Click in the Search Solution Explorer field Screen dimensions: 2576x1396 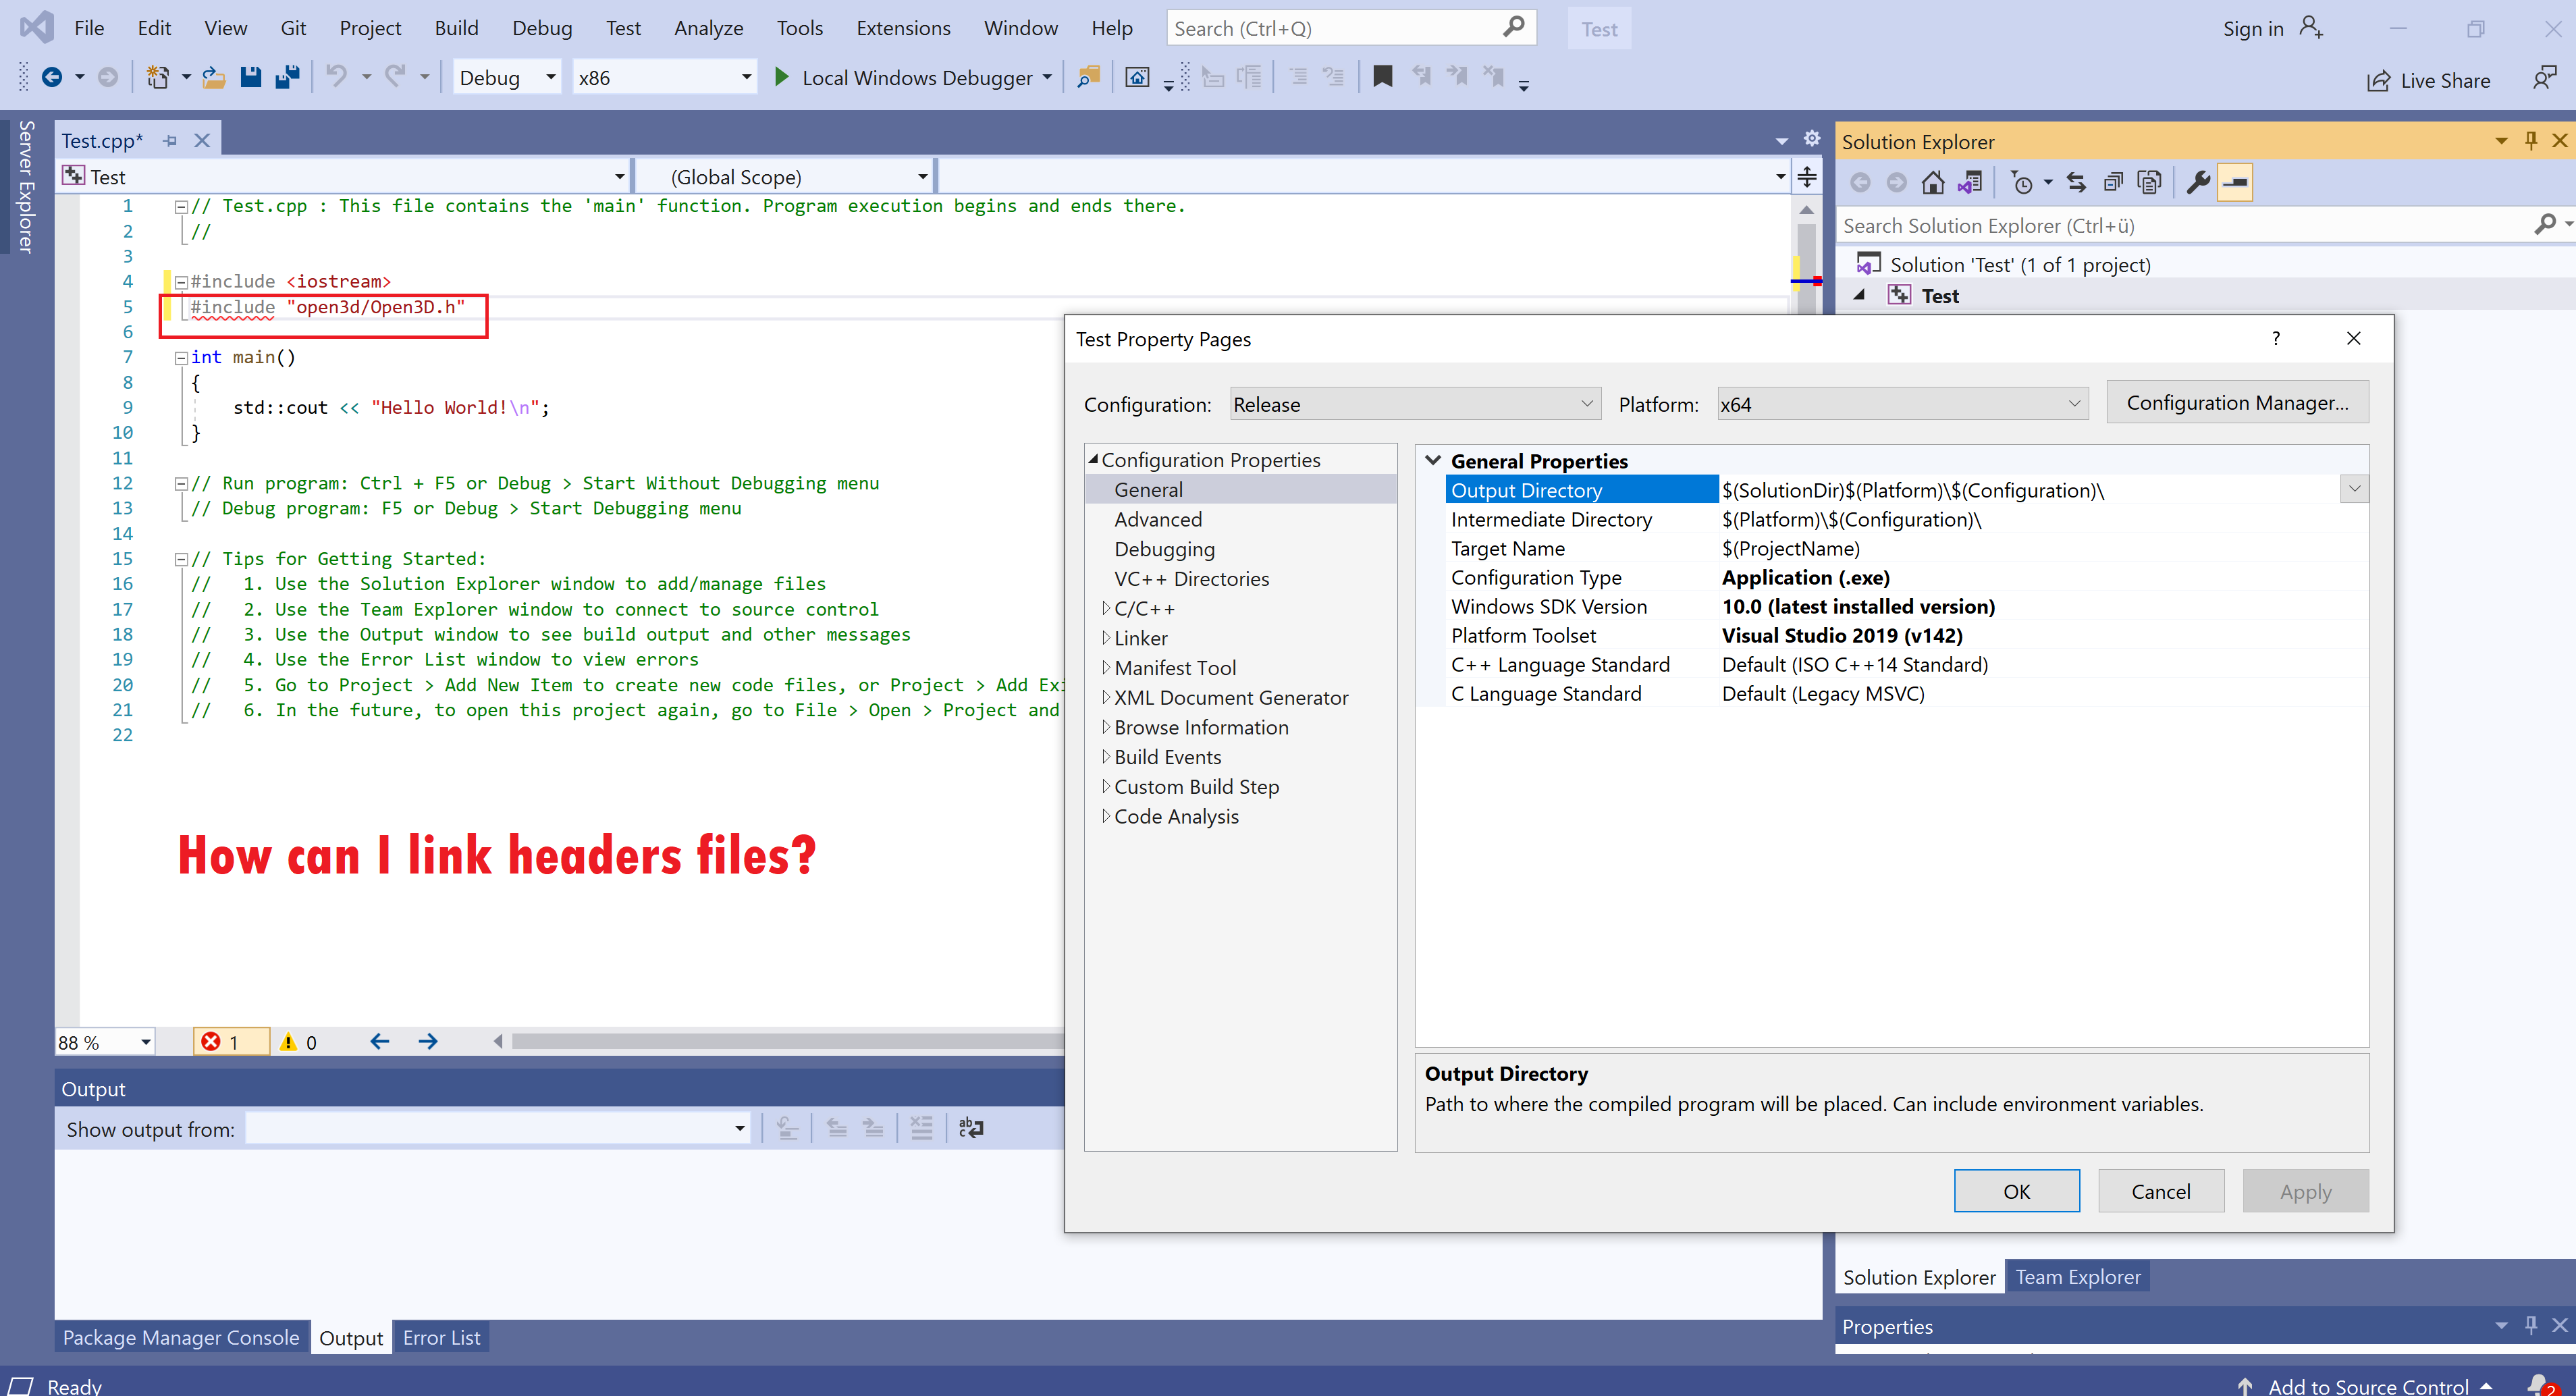click(2100, 225)
